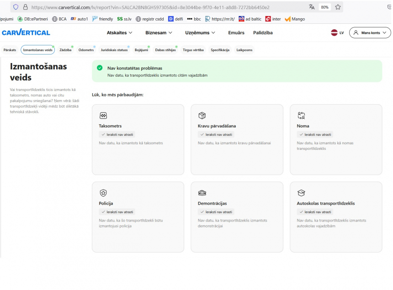Screen dimensions: 393x290
Task: Click the shield tracking protection icon
Action: (16, 7)
